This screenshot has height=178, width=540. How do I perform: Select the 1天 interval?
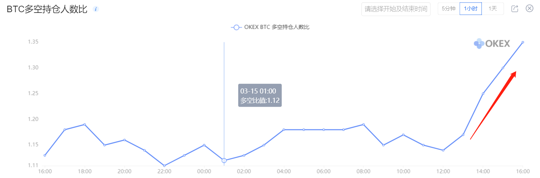(x=493, y=9)
